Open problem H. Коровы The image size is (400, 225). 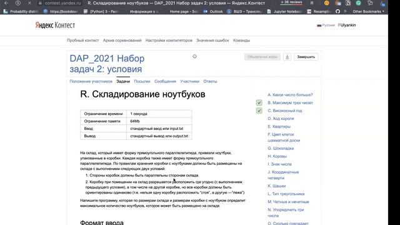[277, 156]
